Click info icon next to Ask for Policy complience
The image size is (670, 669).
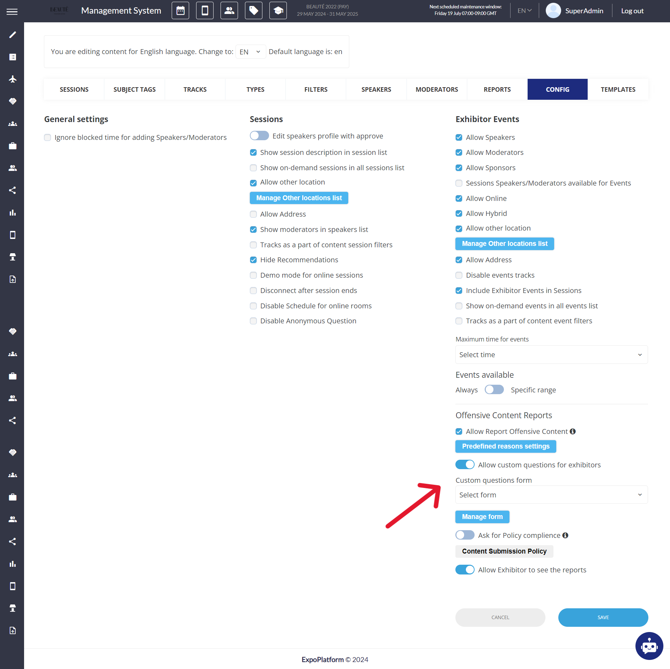565,535
